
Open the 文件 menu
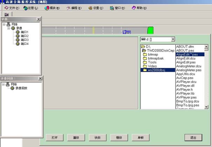click(x=12, y=8)
